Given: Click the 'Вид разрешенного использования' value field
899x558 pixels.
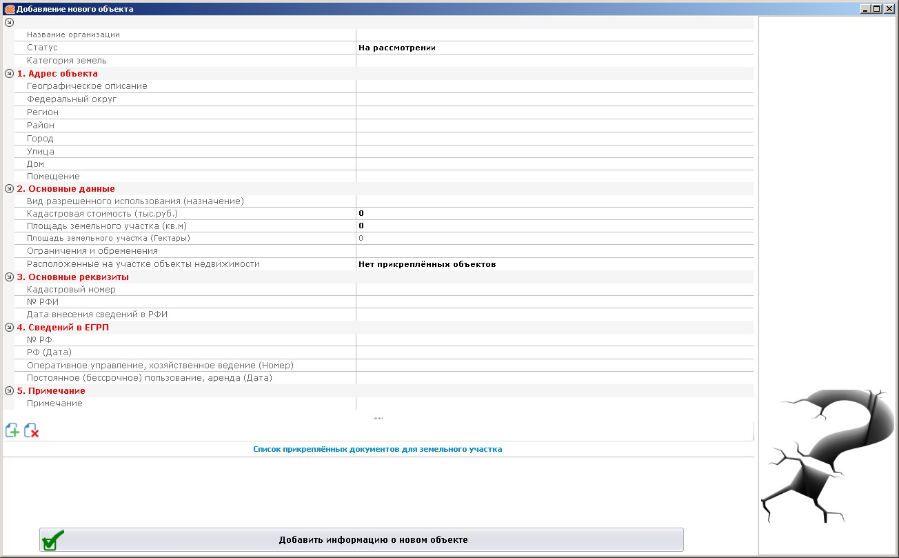Looking at the screenshot, I should [x=555, y=201].
